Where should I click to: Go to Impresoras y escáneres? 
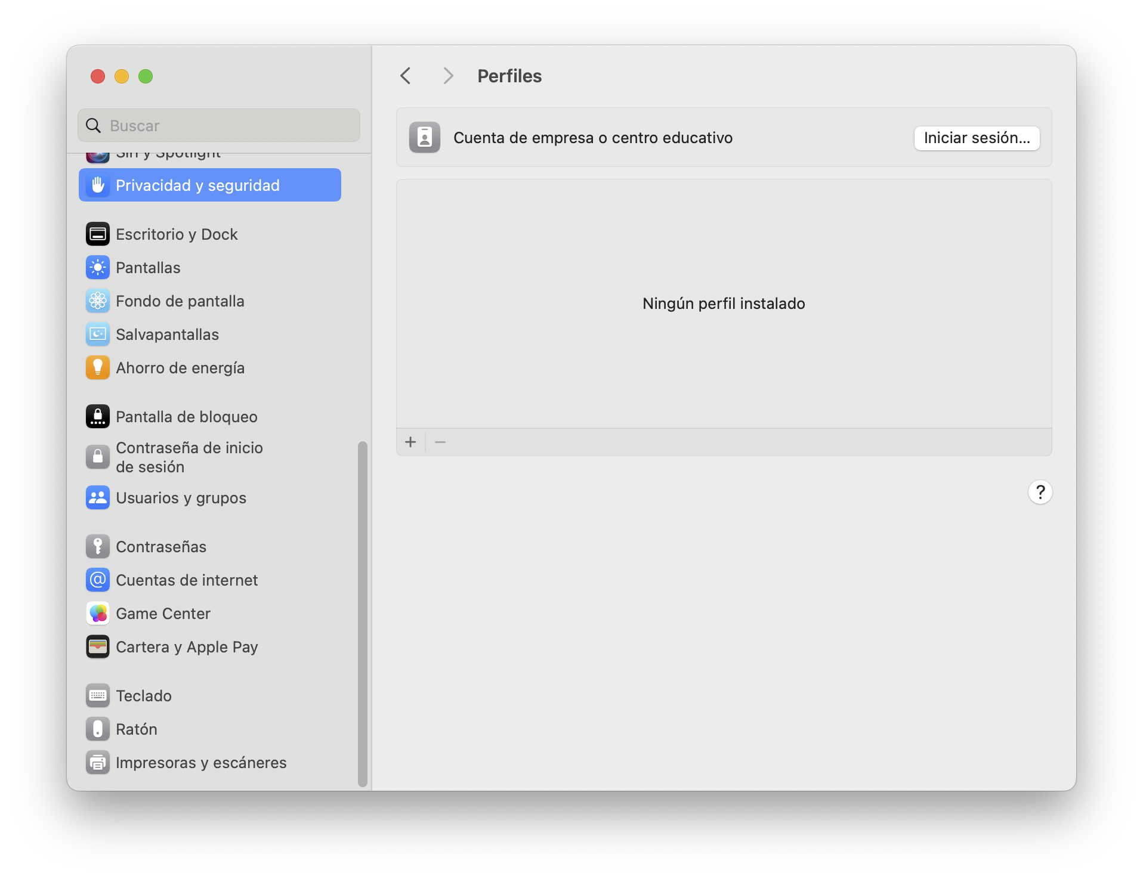click(x=200, y=763)
